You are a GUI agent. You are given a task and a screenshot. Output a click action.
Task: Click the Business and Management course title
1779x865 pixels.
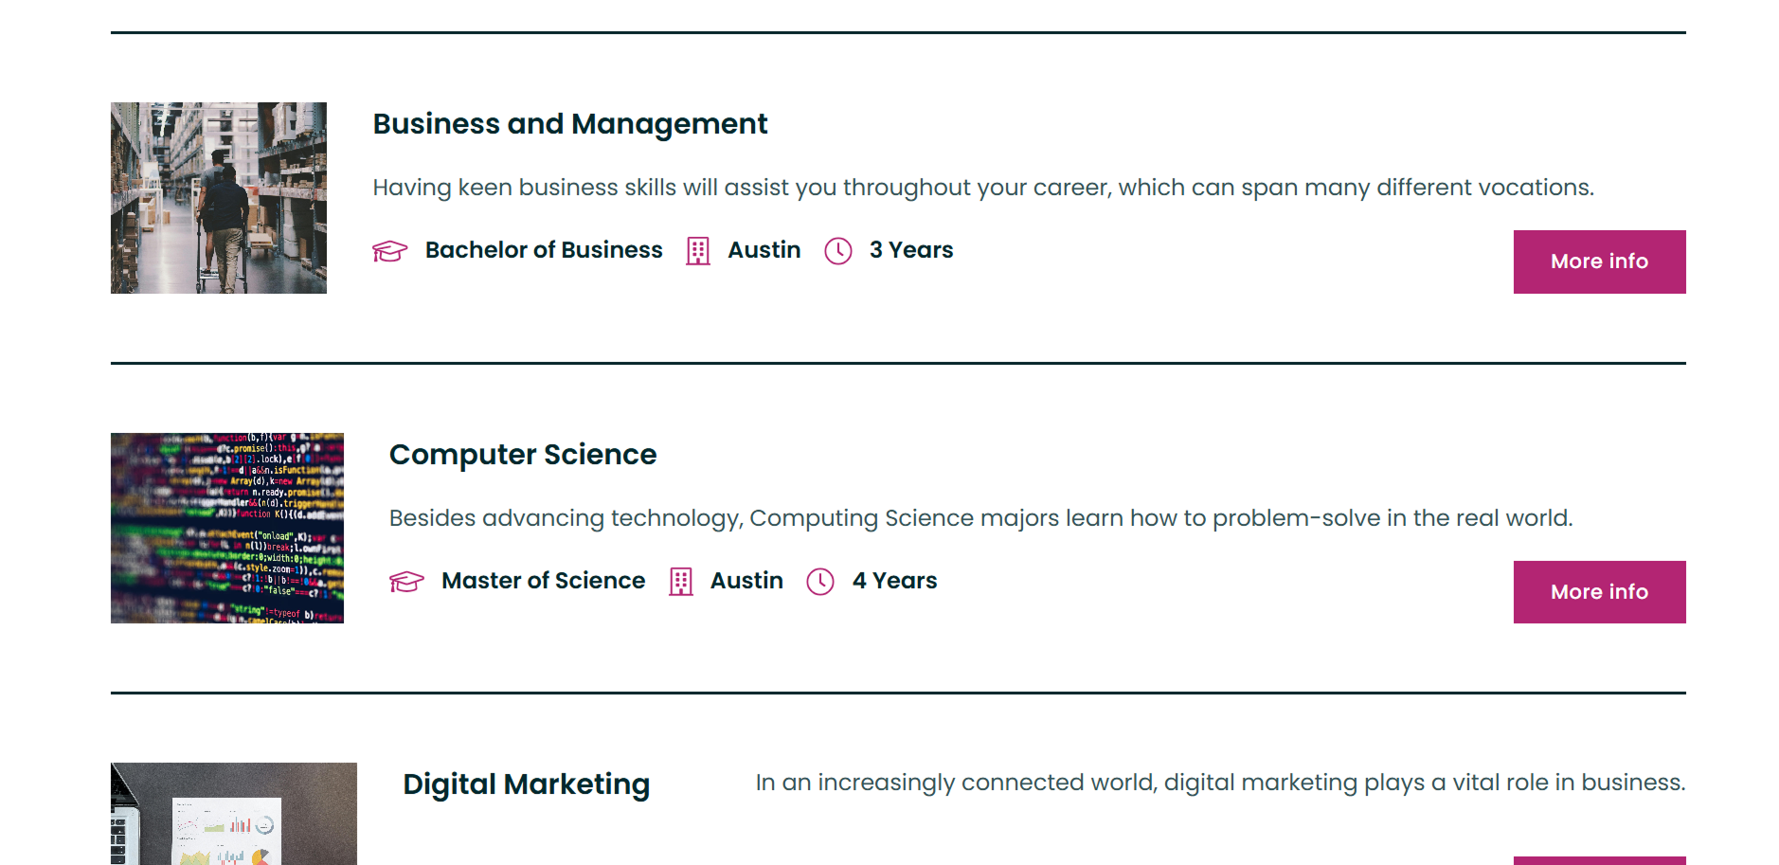pos(569,124)
